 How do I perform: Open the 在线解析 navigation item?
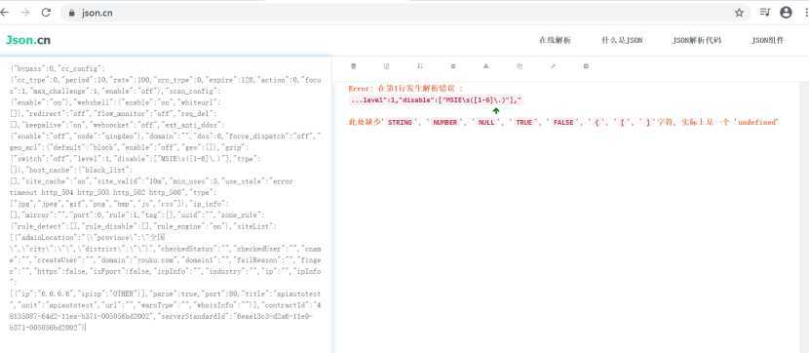pos(555,40)
